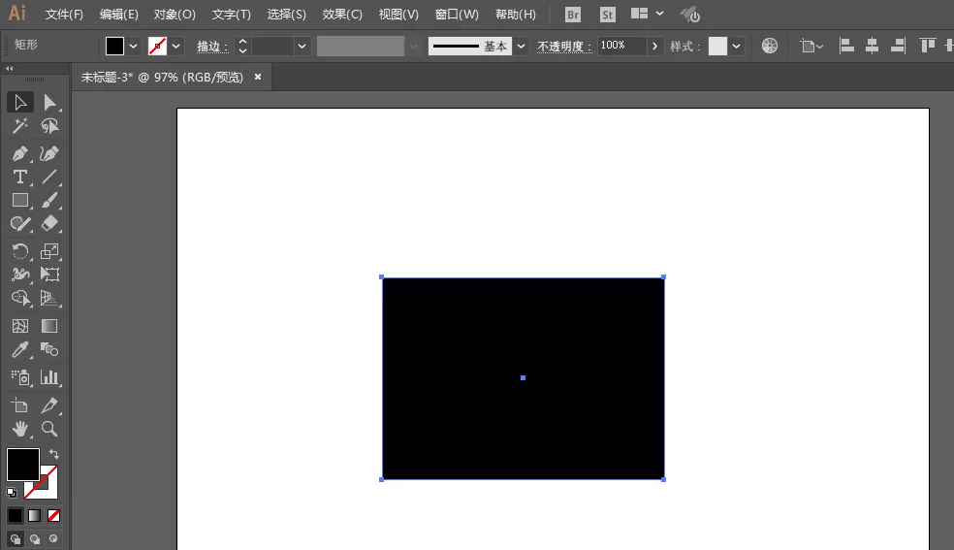Select the Scale tool
The image size is (954, 550).
(x=49, y=251)
